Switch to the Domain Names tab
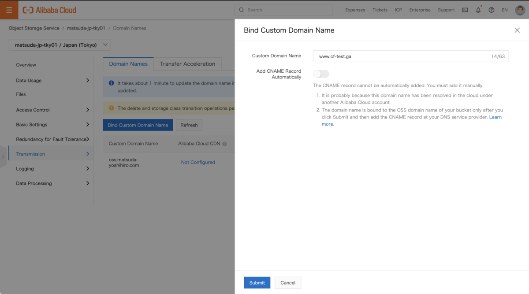This screenshot has width=529, height=294. 128,64
